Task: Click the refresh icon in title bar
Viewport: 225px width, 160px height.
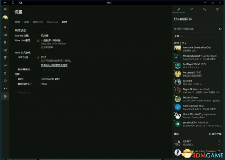Action: (13, 2)
